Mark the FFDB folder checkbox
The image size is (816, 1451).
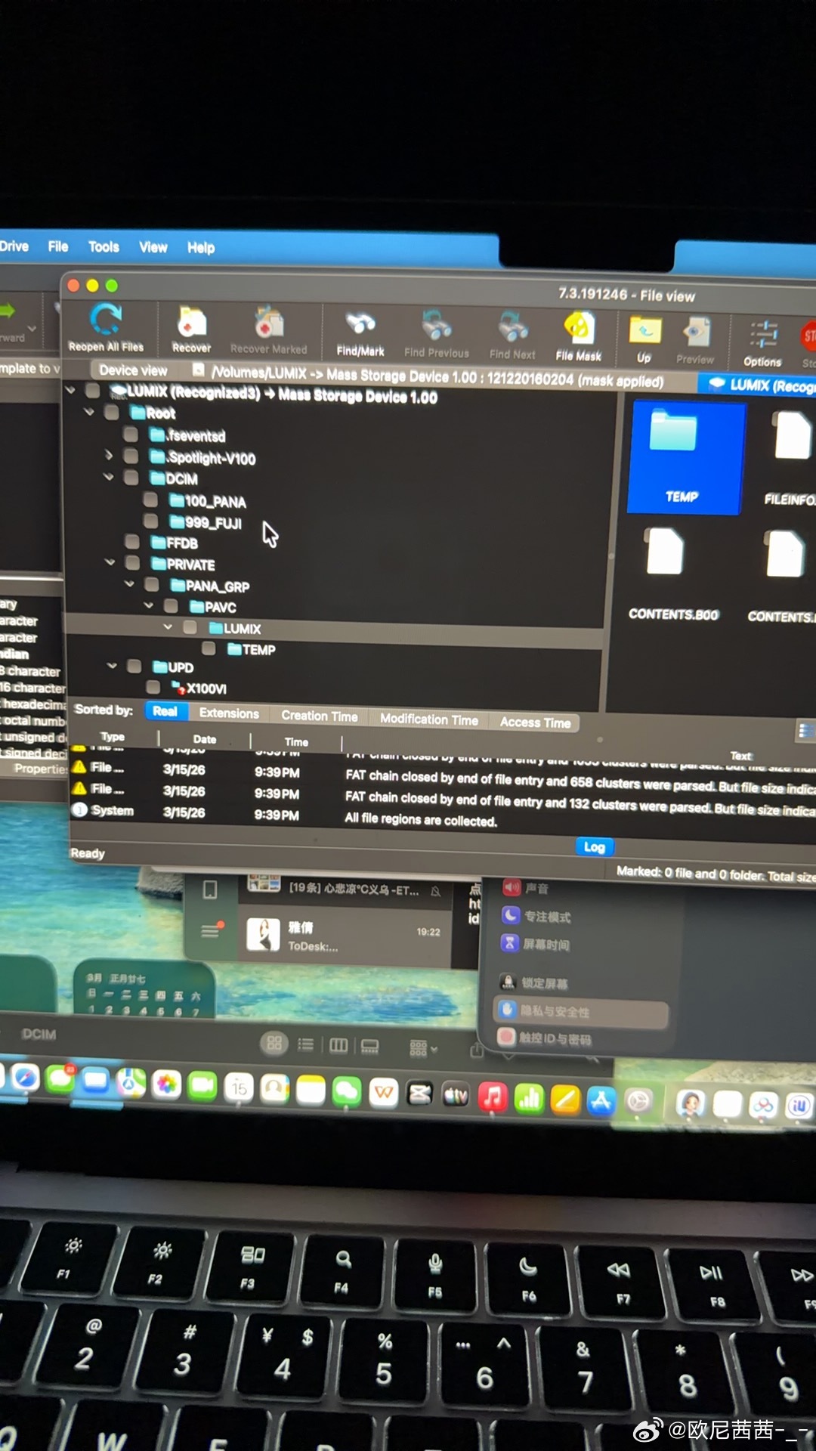pyautogui.click(x=132, y=541)
